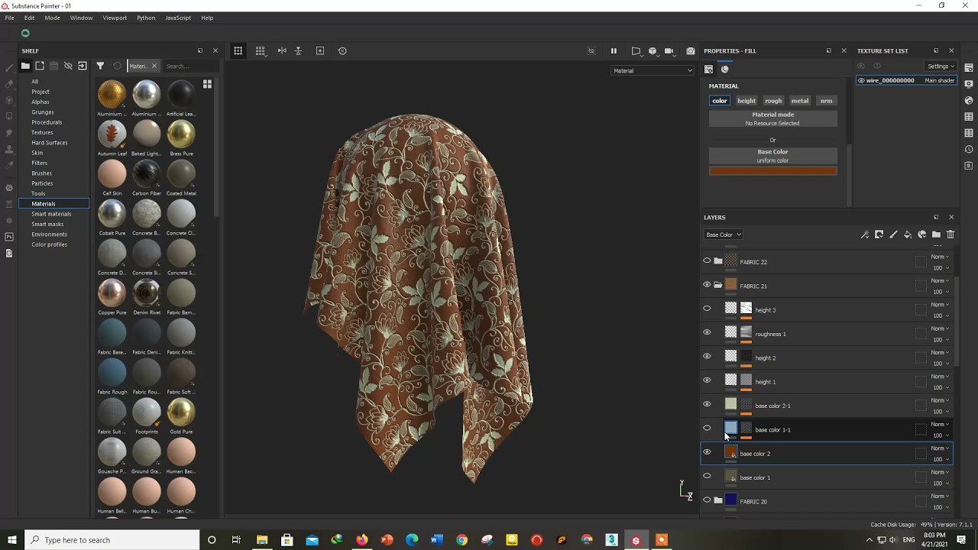978x550 pixels.
Task: Open the Python menu
Action: click(x=146, y=18)
